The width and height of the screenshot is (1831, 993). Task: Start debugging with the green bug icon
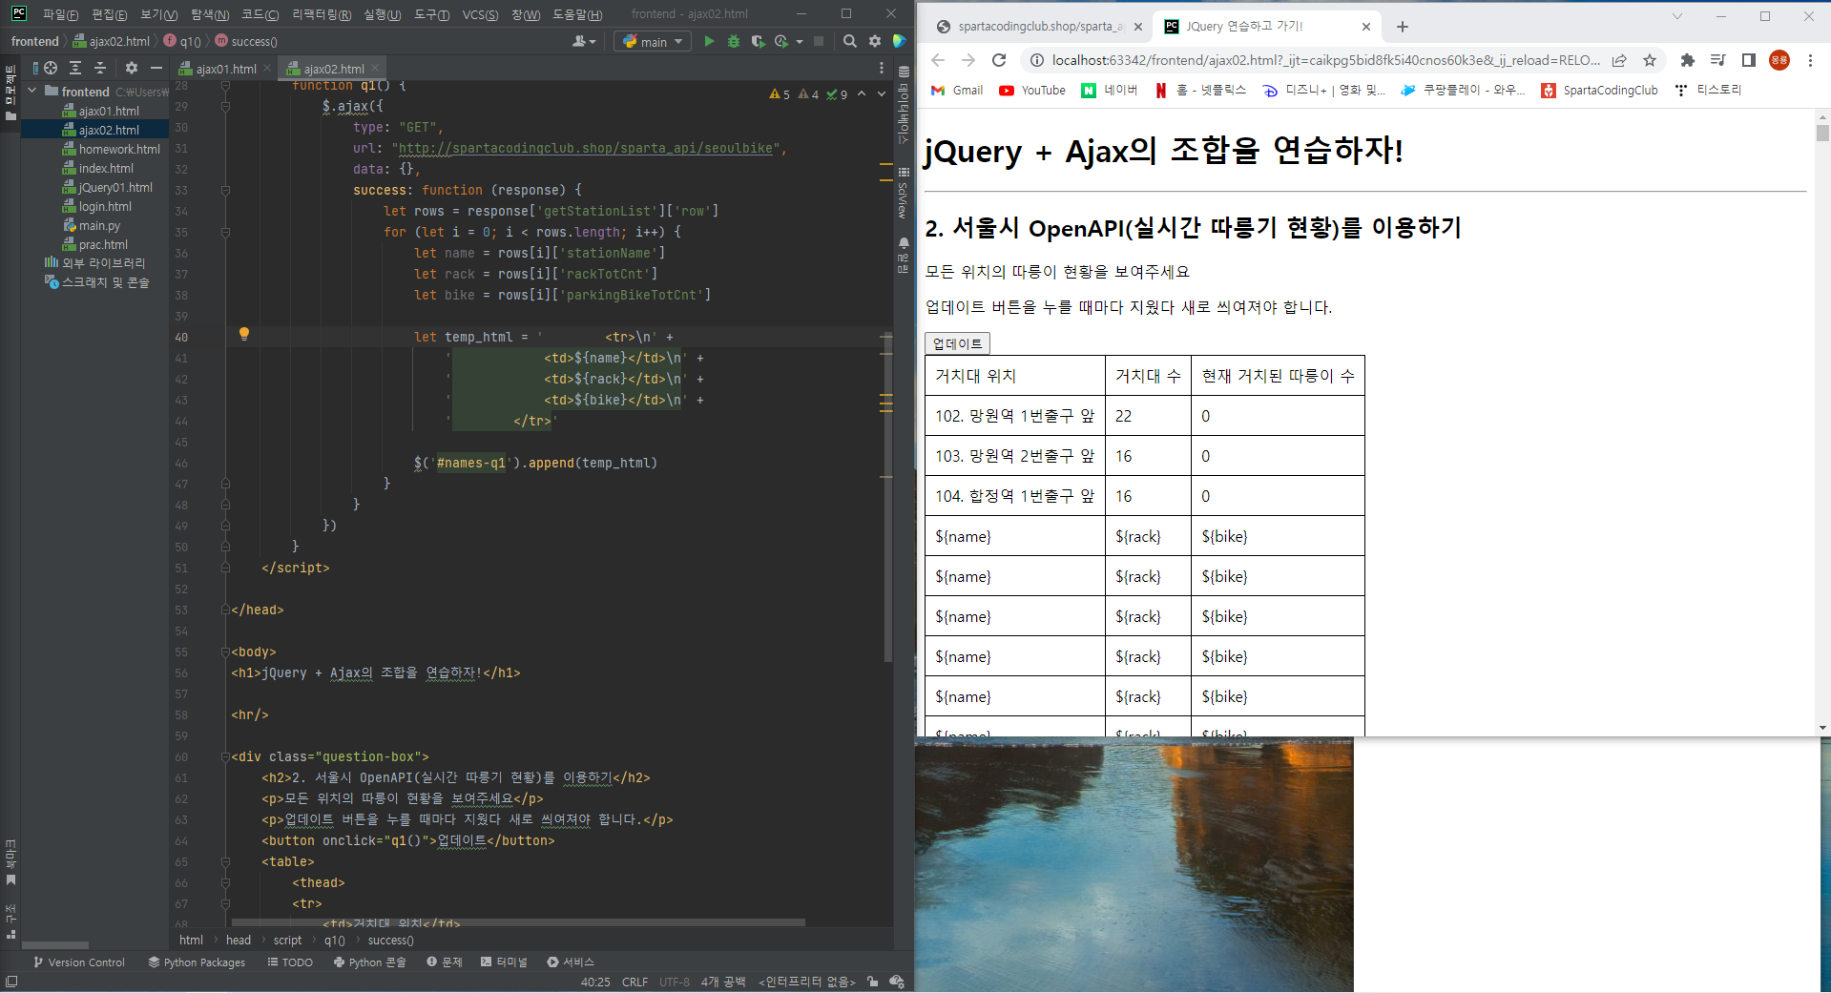pyautogui.click(x=734, y=41)
